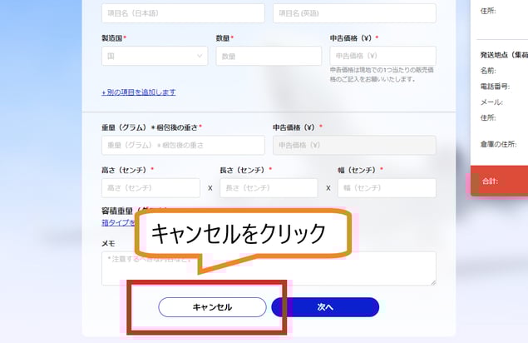This screenshot has height=343, width=528.
Task: Click the per-item 申告価格 (¥) field beside 数量
Action: tap(382, 56)
